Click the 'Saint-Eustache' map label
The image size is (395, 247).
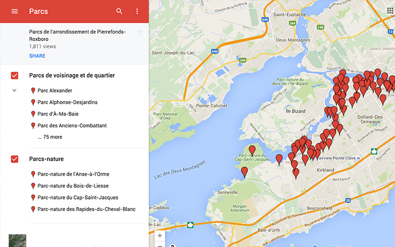point(290,15)
